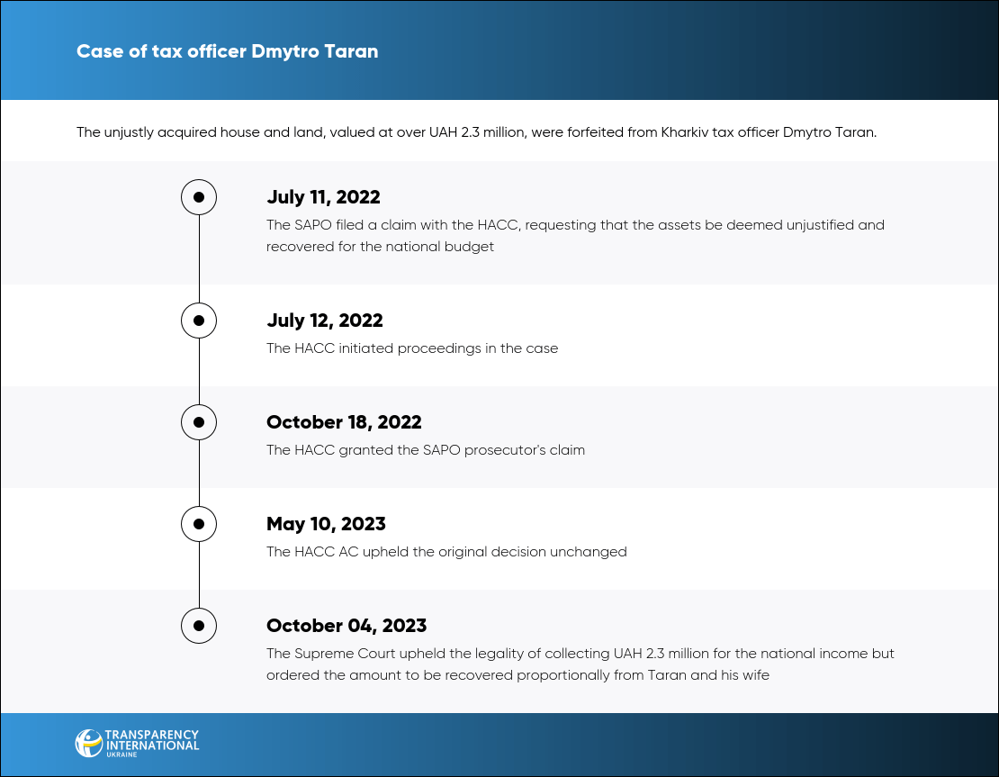Click the "HACC granted the SAPO prosecutor's claim" text

(426, 450)
